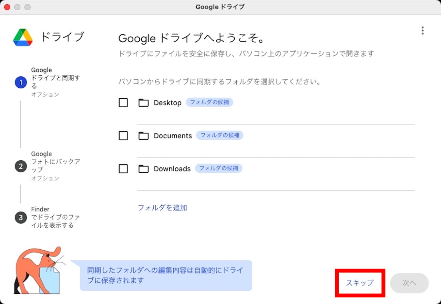Check the Downloads folder checkbox
Screen dimensions: 441x304
123,169
